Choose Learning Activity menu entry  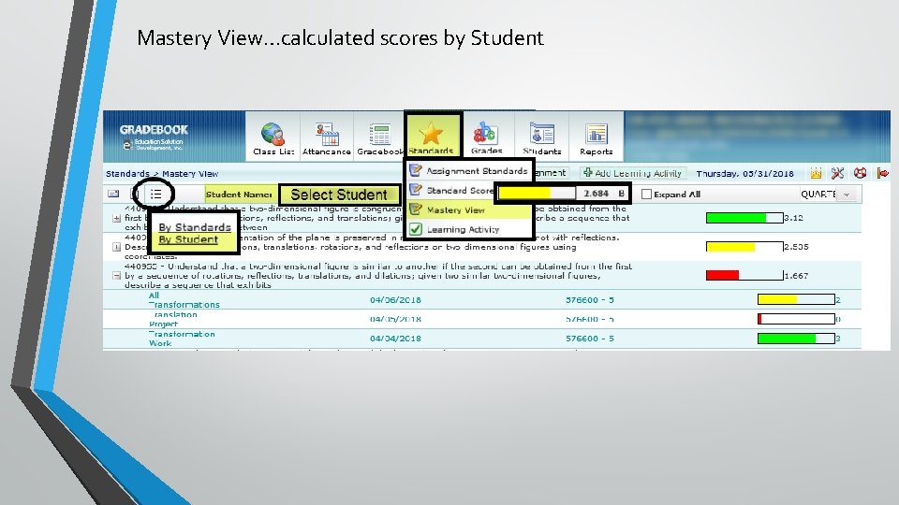click(463, 229)
